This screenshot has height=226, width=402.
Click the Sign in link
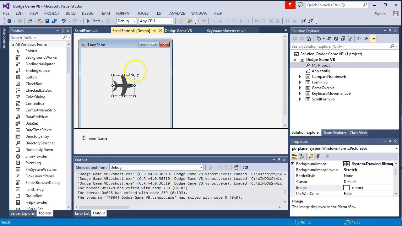tap(380, 14)
